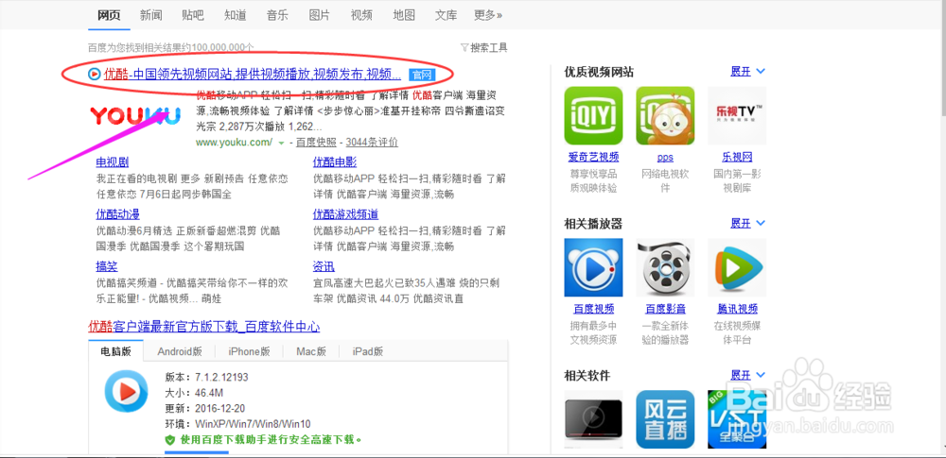Click the www.youku.com/ green URL

click(234, 143)
